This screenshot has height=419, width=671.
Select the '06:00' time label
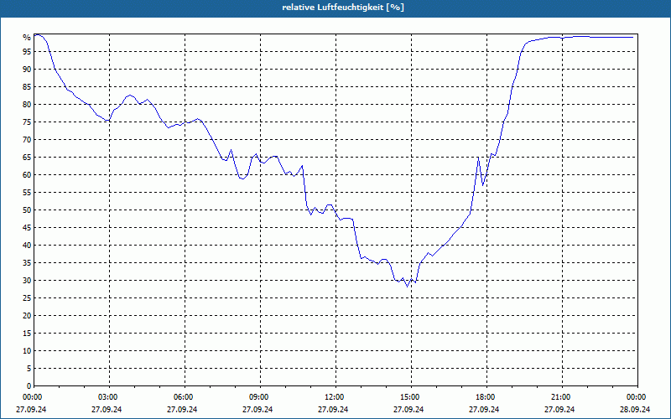click(x=182, y=397)
